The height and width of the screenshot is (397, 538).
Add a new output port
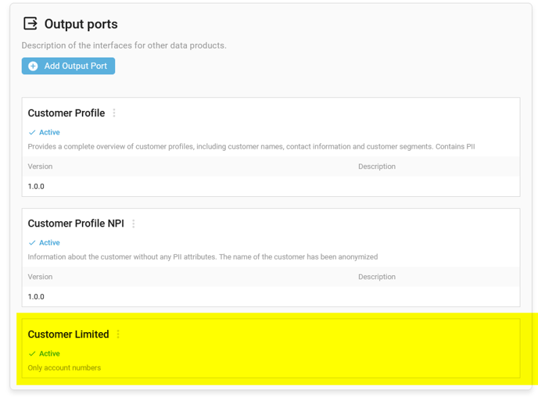pyautogui.click(x=68, y=66)
